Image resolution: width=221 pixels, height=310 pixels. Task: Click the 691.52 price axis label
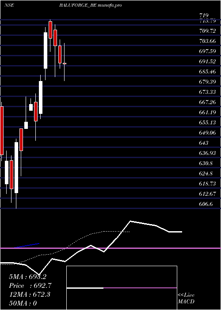[x=207, y=62]
